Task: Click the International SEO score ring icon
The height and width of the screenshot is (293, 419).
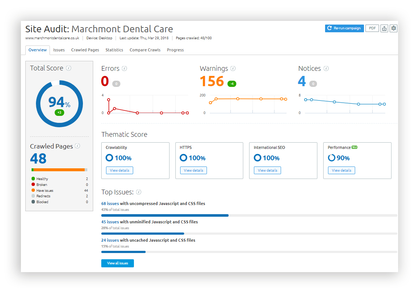Action: point(257,158)
